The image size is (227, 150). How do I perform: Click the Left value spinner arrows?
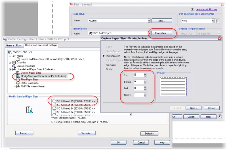click(x=145, y=88)
